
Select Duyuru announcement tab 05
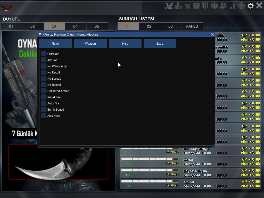(x=97, y=26)
